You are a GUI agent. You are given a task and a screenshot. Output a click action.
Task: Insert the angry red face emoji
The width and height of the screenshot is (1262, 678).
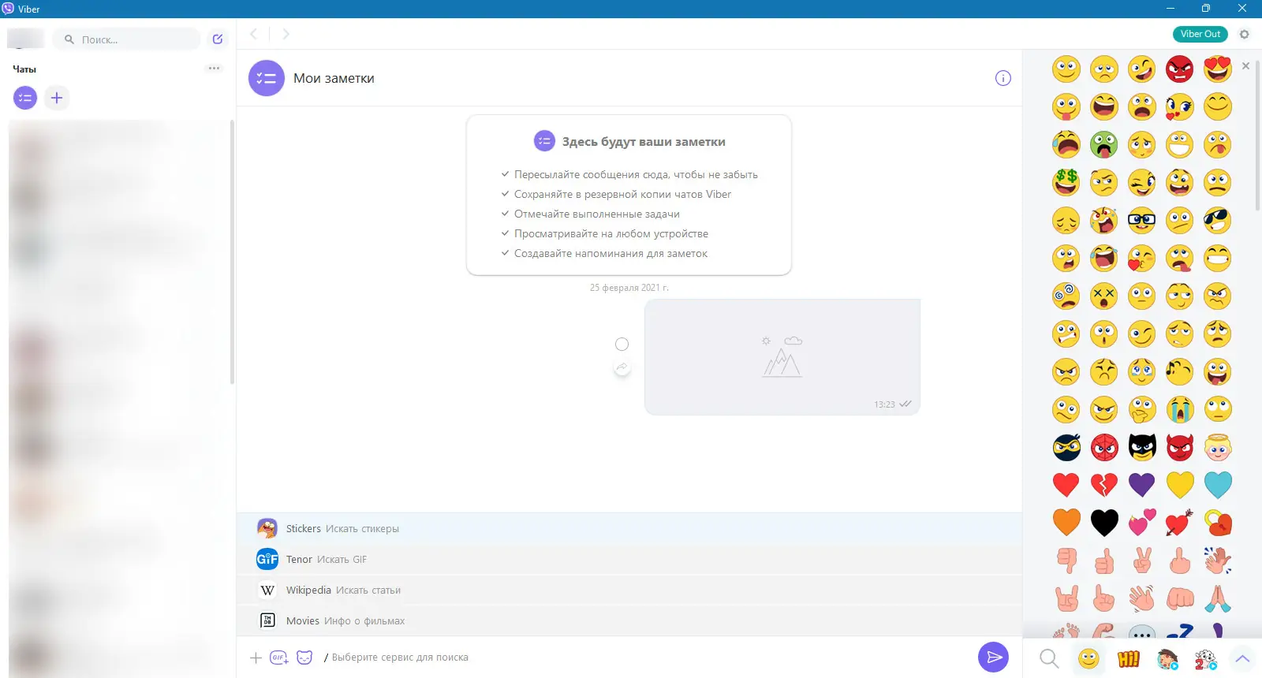[1180, 69]
